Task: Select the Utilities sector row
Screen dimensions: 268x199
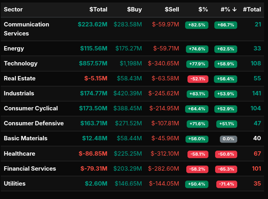Action: (15, 184)
